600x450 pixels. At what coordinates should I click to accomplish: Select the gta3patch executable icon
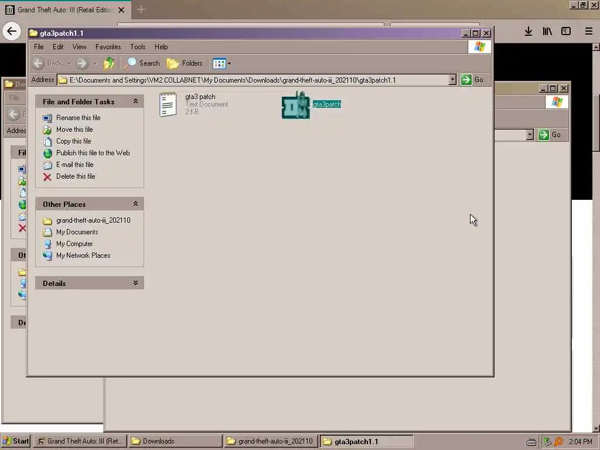point(295,105)
